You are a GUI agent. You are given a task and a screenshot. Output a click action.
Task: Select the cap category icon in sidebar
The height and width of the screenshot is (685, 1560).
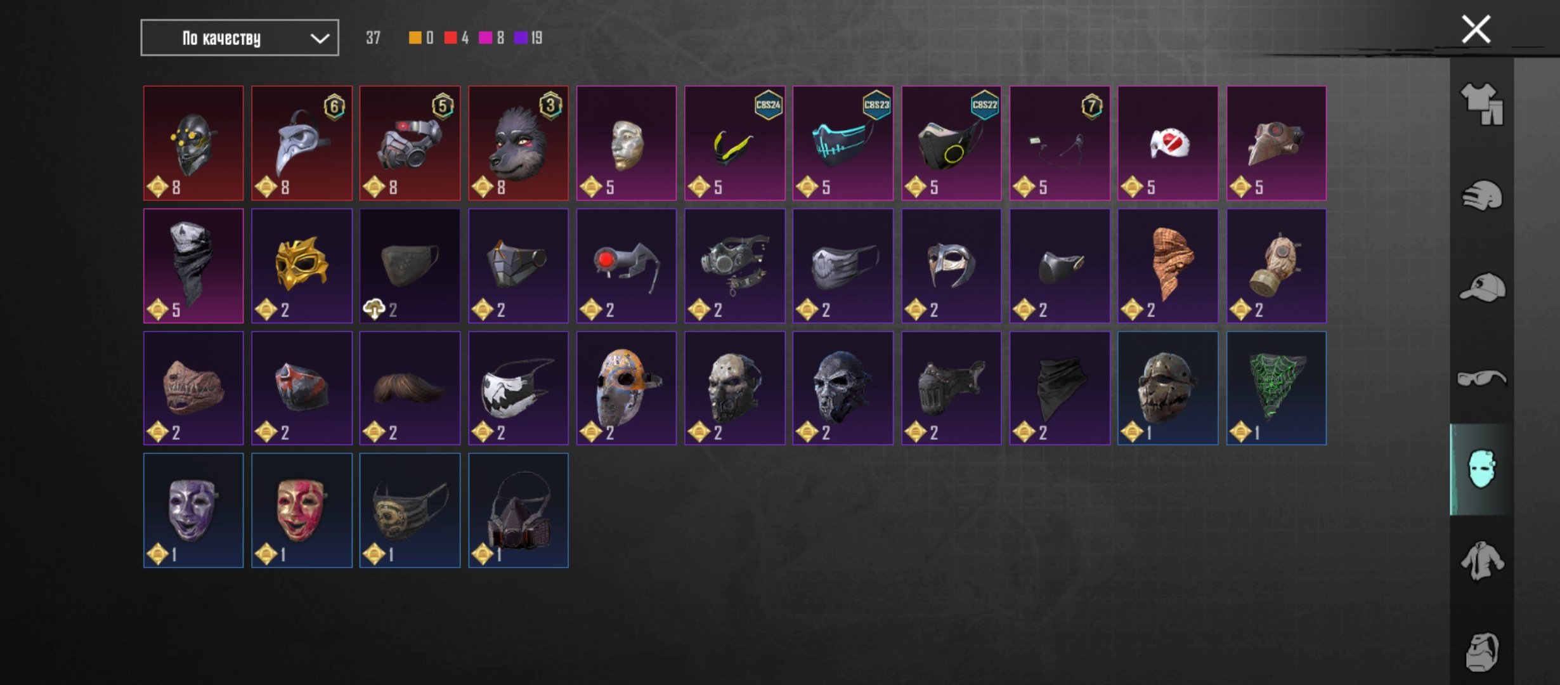tap(1482, 287)
